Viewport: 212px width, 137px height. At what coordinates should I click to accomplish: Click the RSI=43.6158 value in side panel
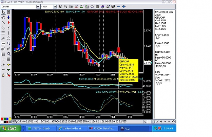pos(162,52)
